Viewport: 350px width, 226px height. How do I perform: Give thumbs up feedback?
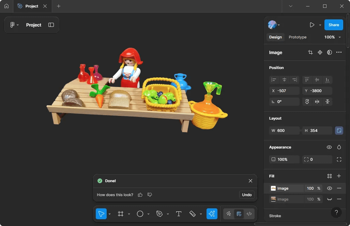click(x=140, y=195)
